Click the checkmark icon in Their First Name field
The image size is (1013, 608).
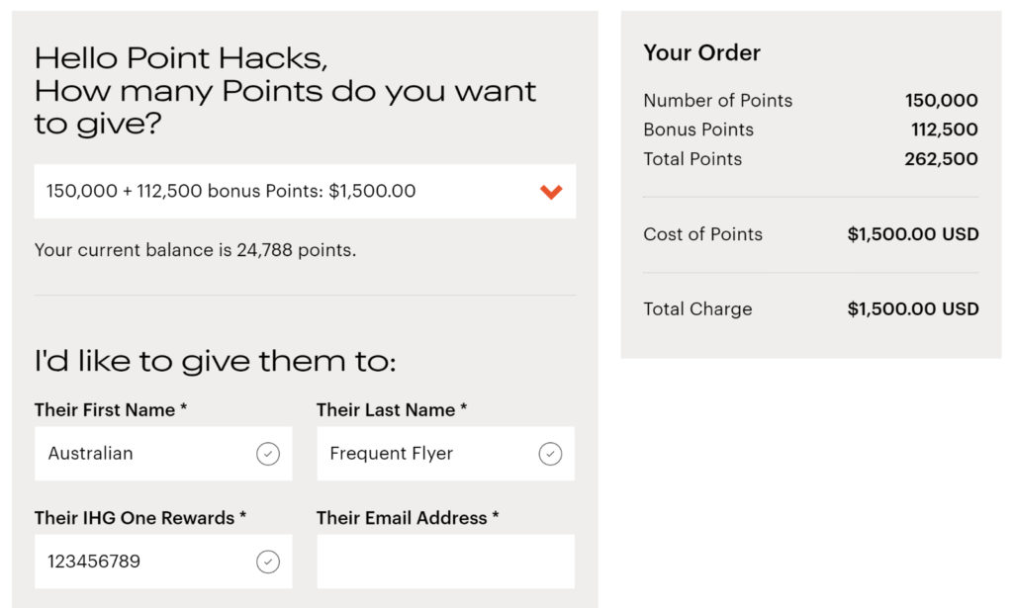coord(268,453)
